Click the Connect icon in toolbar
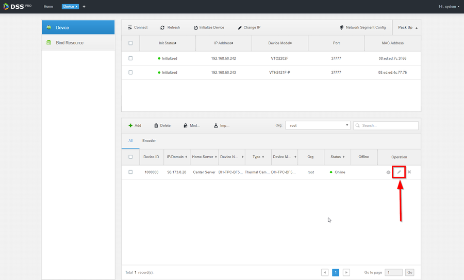Image resolution: width=464 pixels, height=280 pixels. coord(130,27)
